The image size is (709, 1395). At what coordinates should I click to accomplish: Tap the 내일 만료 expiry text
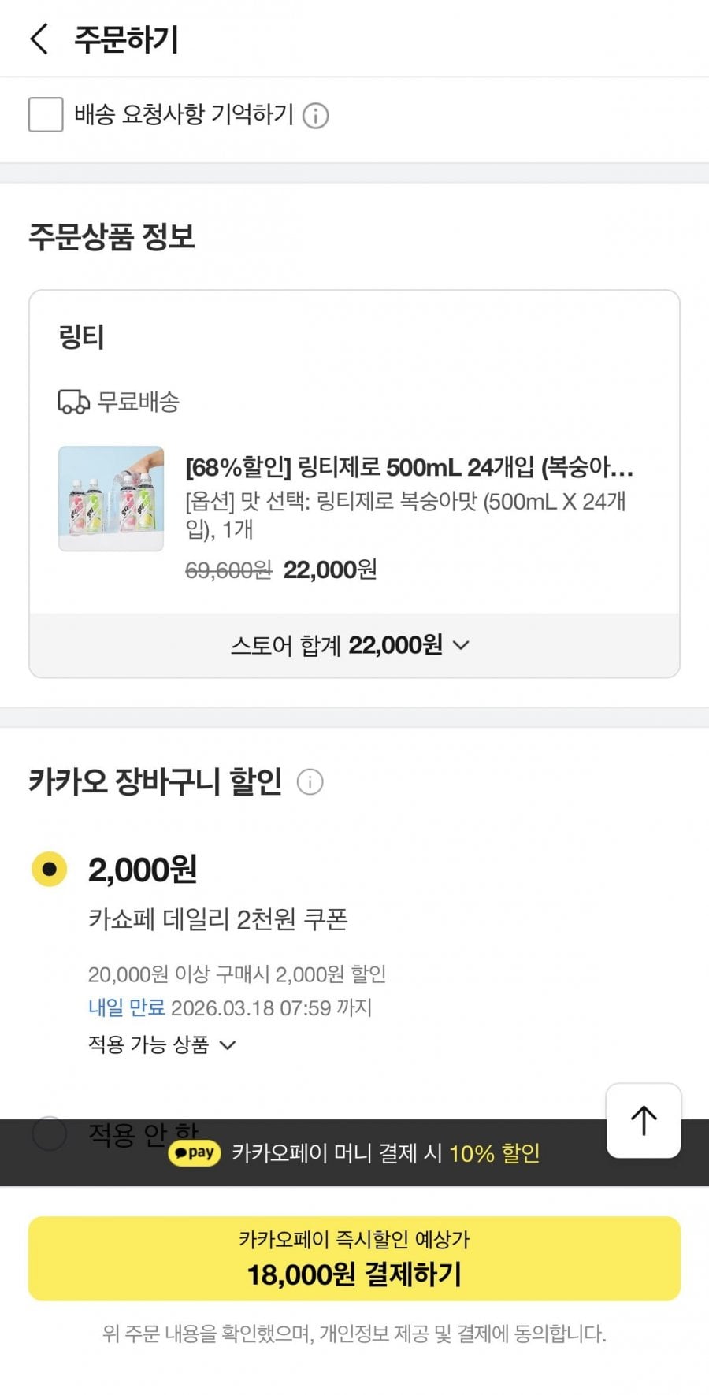pos(126,1007)
